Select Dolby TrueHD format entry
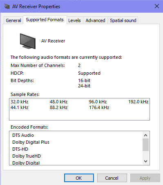Image resolution: width=163 pixels, height=185 pixels. pyautogui.click(x=27, y=156)
